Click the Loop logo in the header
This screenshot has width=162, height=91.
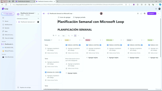[5, 9]
